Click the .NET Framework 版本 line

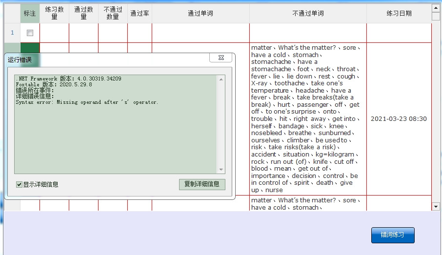pos(68,78)
